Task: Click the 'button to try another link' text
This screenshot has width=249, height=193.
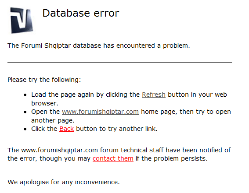Action: pyautogui.click(x=117, y=129)
